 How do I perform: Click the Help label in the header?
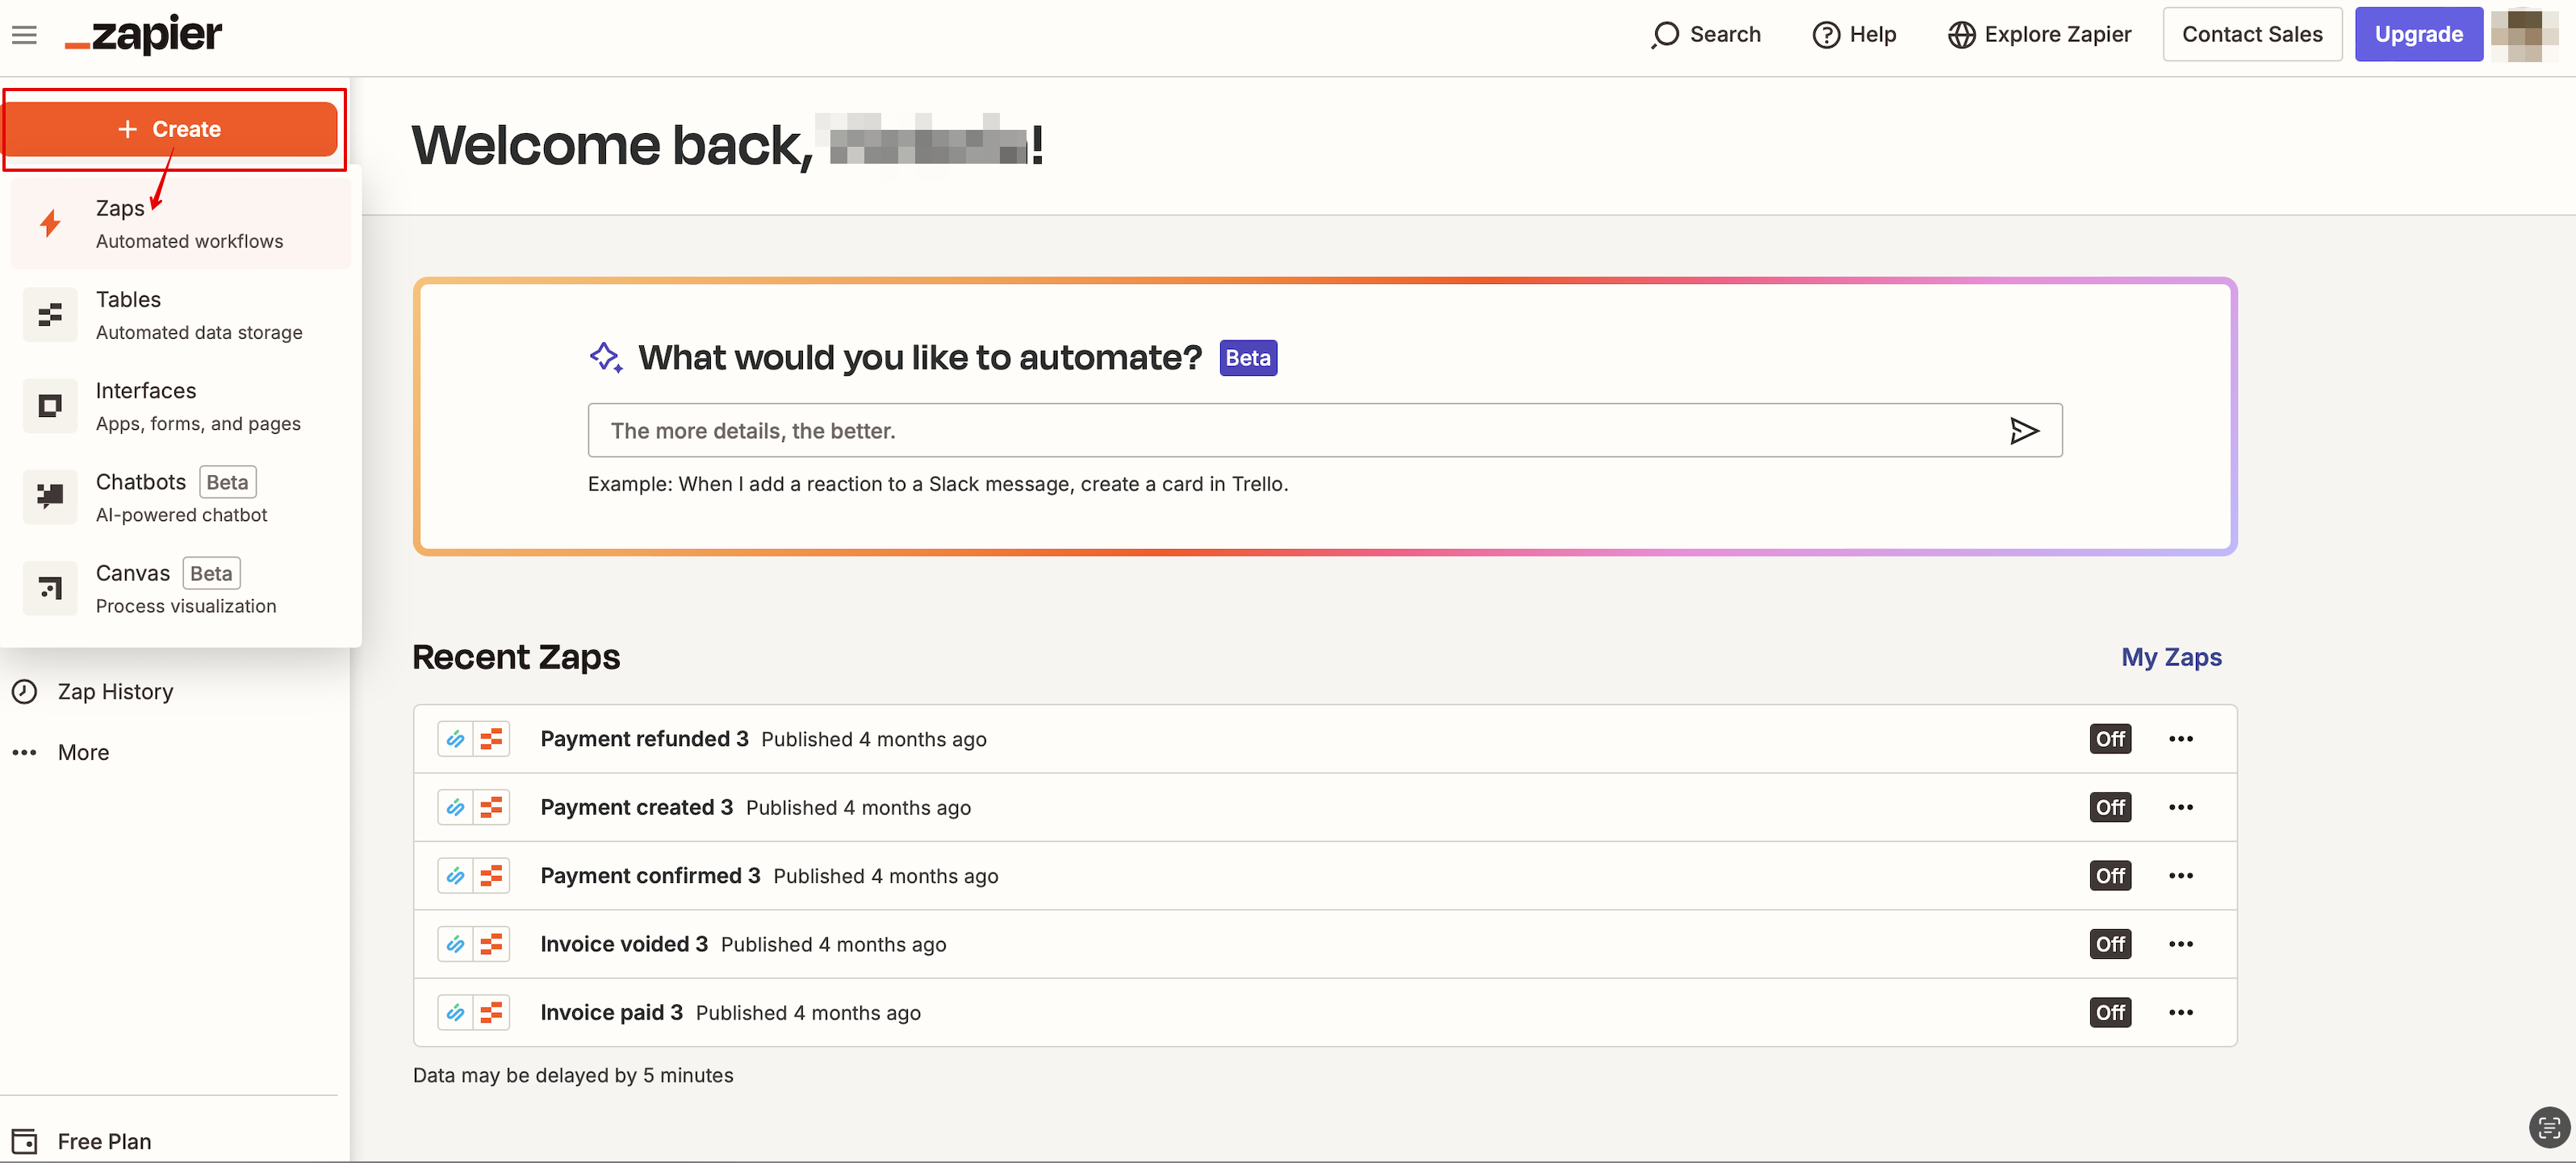point(1872,35)
